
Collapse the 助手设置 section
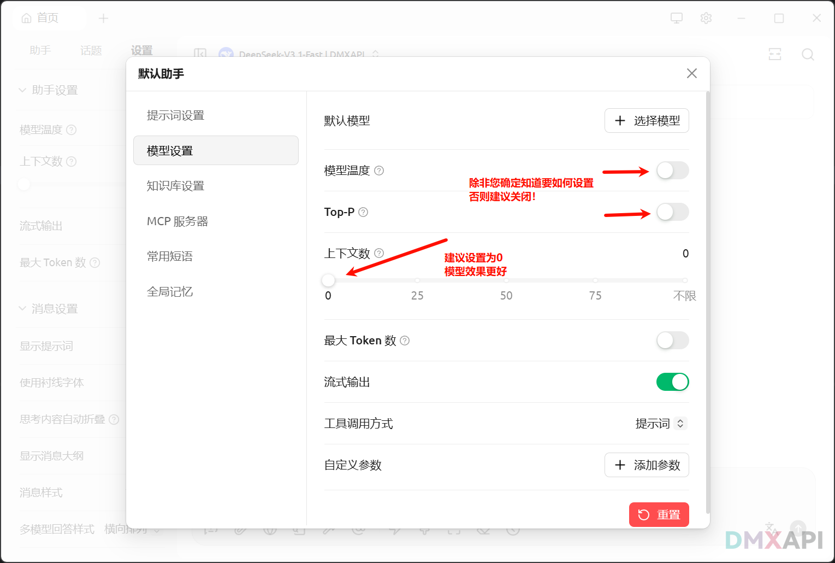(x=22, y=90)
